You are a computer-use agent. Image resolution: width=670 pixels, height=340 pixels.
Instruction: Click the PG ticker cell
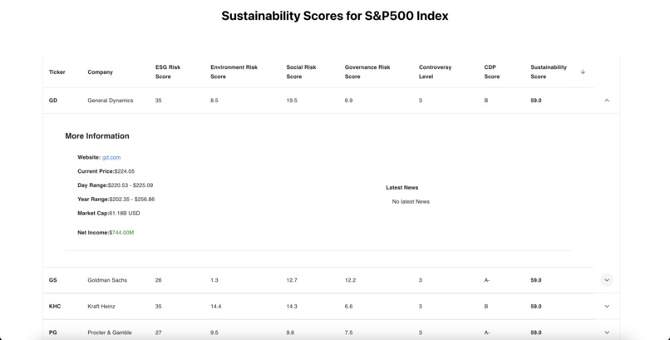tap(53, 333)
